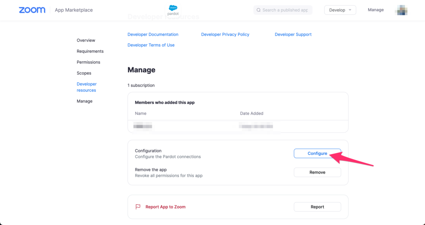
Task: Open Developer Terms of Use link
Action: coord(151,45)
